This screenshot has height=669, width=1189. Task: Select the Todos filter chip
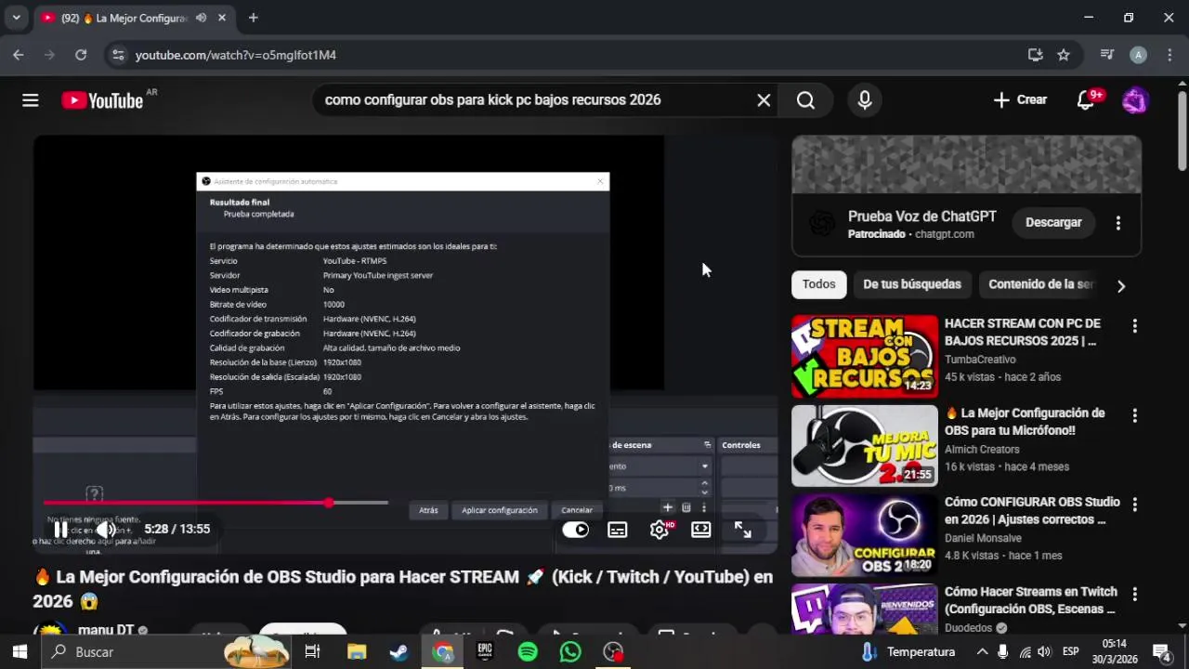point(818,284)
